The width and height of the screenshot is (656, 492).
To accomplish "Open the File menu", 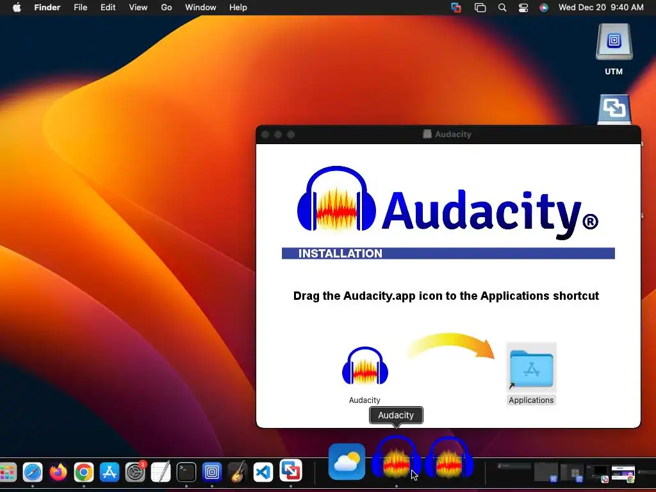I will tap(80, 8).
